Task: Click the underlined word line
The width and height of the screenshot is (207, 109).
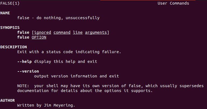Action: click(78, 32)
